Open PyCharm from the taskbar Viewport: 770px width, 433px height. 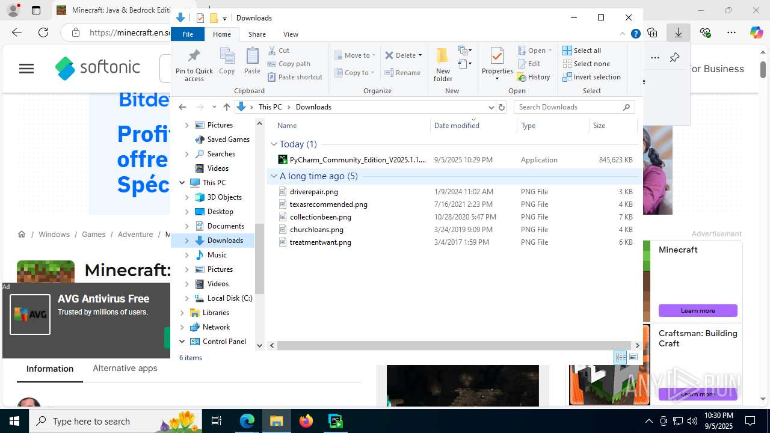click(335, 421)
